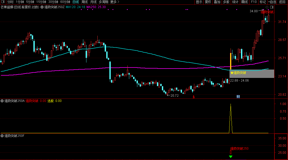
Task: Click the 返回 back button
Action: [282, 2]
